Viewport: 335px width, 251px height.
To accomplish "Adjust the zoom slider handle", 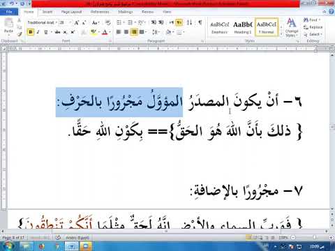I will click(x=315, y=238).
